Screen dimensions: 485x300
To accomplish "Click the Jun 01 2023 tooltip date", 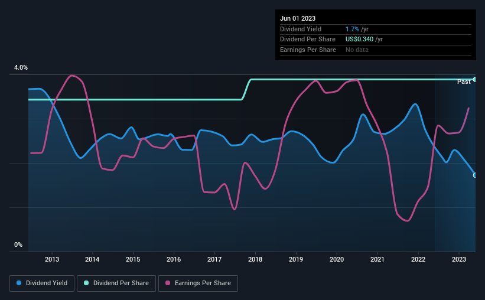I will point(298,18).
